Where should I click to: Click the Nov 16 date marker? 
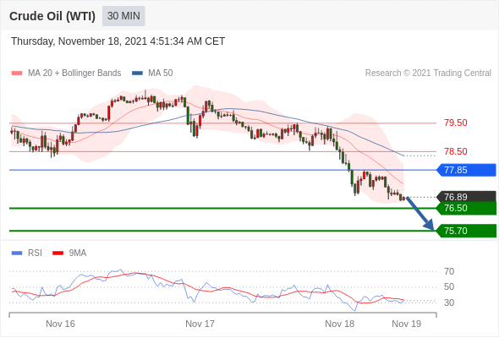tap(60, 324)
